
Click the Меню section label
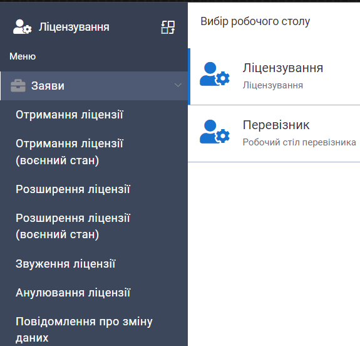coord(23,56)
